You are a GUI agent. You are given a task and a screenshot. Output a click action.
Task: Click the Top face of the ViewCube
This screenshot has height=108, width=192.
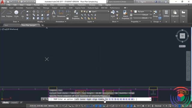coord(182,36)
